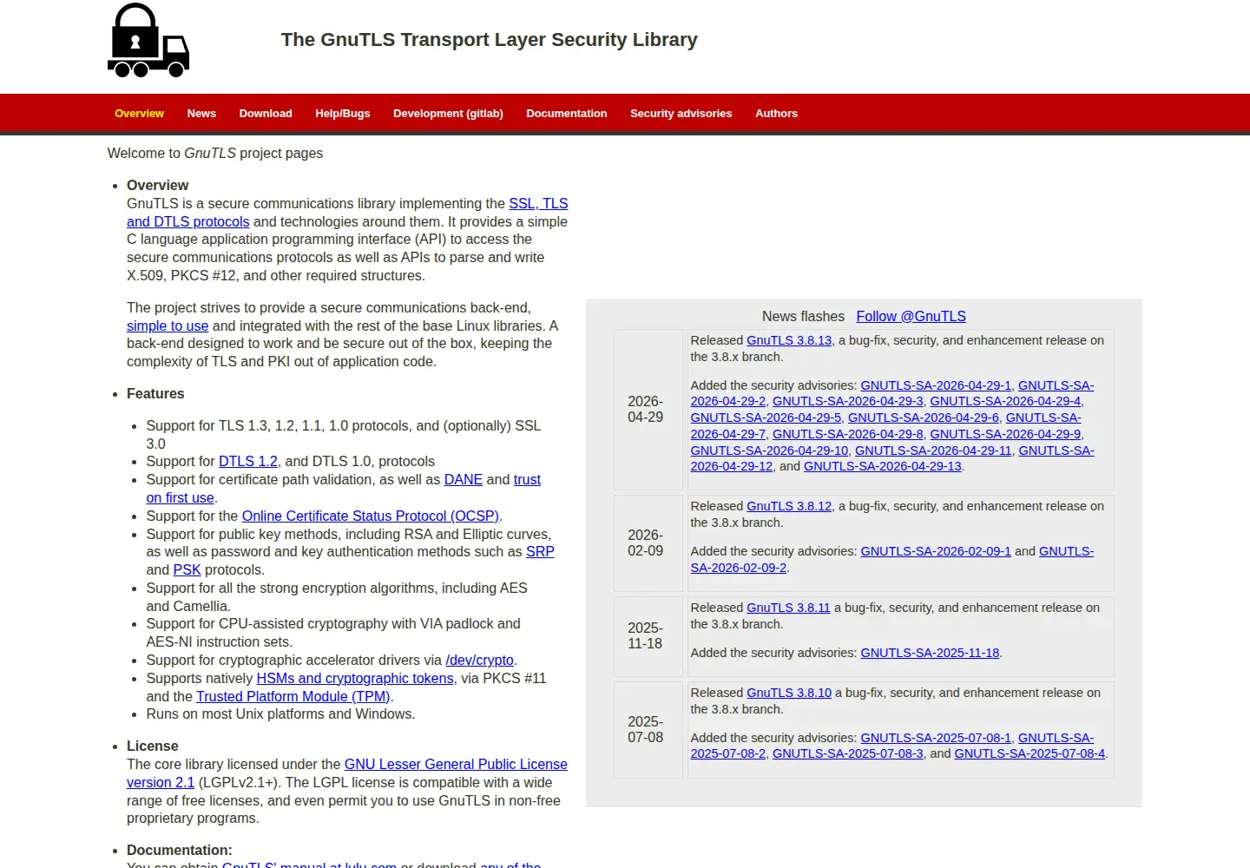Image resolution: width=1250 pixels, height=868 pixels.
Task: Click the Follow @GnuTLS link
Action: coord(911,316)
